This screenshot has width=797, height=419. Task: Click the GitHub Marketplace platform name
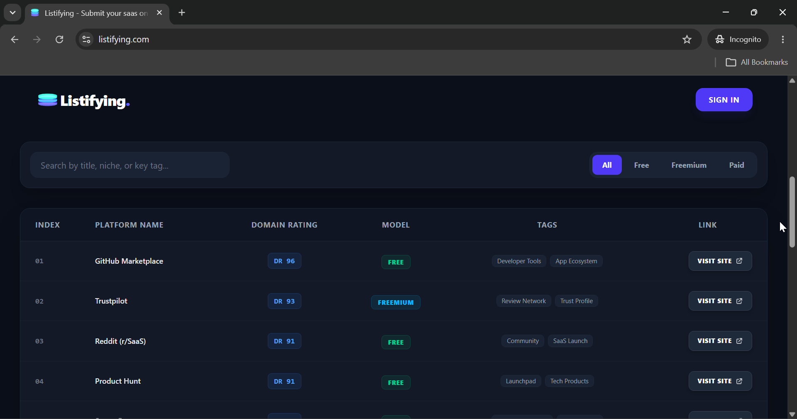tap(129, 261)
